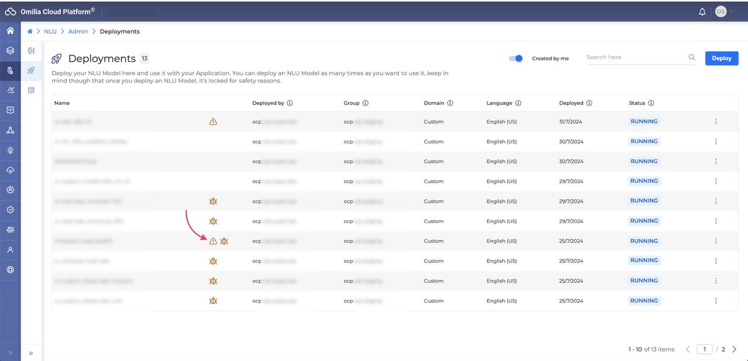Click info icon next to Status header
This screenshot has height=361, width=748.
point(651,103)
